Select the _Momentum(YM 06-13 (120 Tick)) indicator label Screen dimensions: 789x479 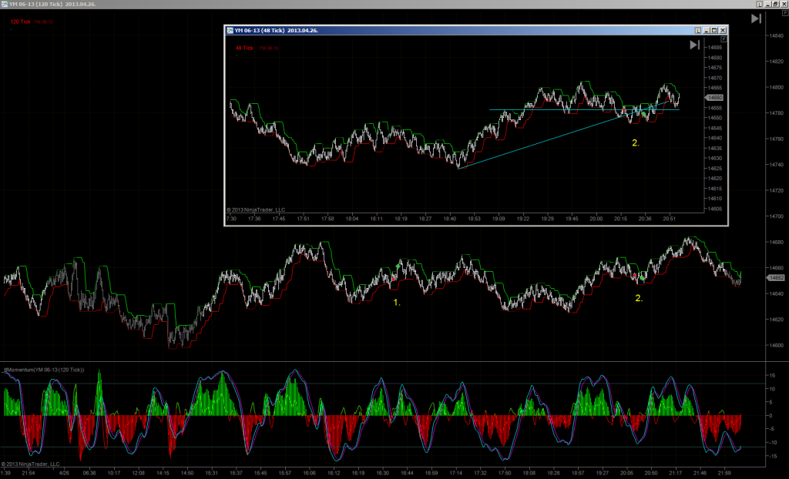point(44,370)
